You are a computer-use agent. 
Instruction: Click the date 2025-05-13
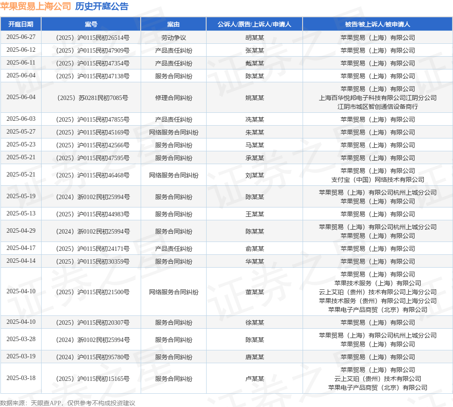click(21, 213)
